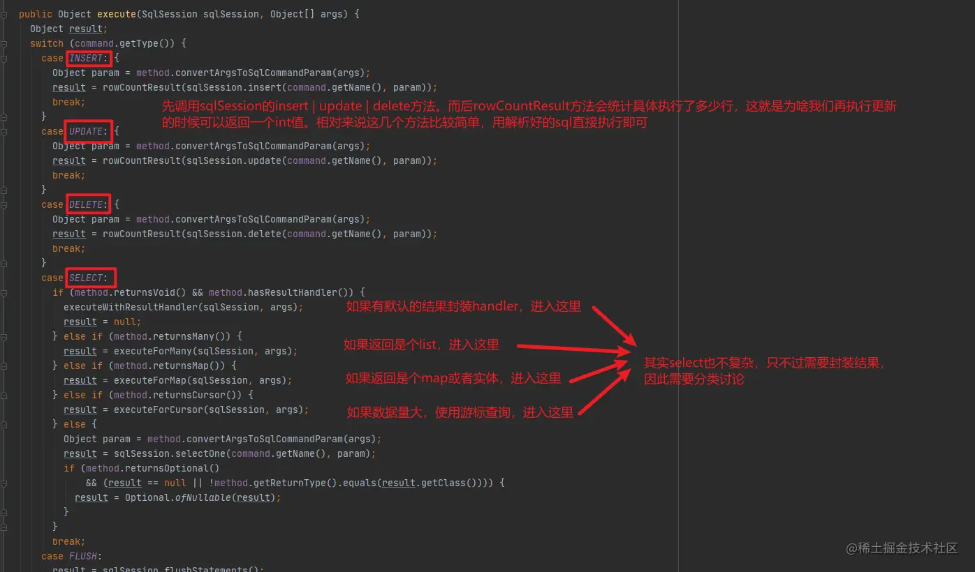Click the INSERT case constant
Image resolution: width=975 pixels, height=572 pixels.
point(86,58)
